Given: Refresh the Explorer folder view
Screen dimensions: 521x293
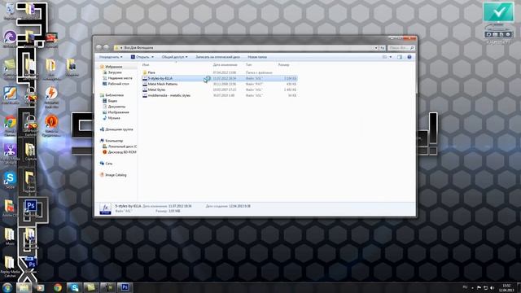Looking at the screenshot, I should click(382, 48).
